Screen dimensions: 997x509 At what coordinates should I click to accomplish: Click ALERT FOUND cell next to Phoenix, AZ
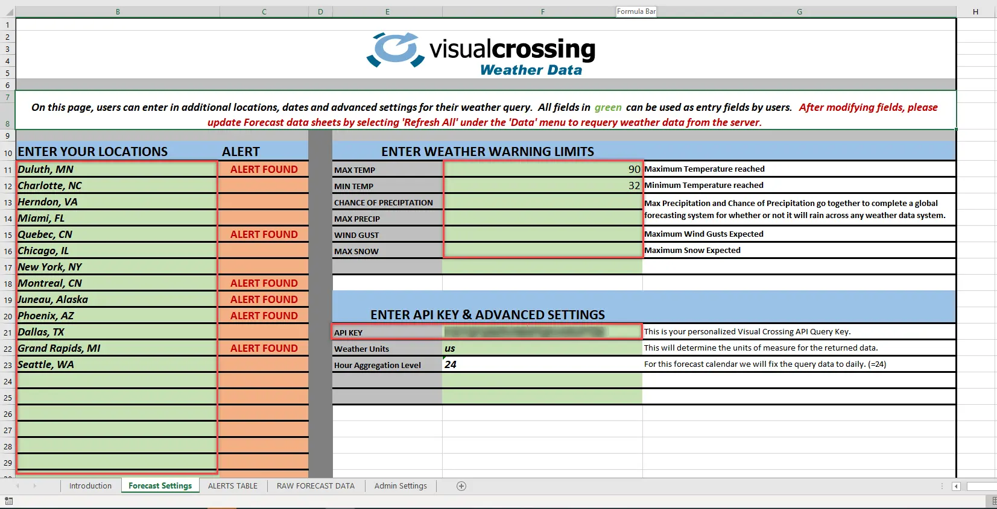coord(264,316)
